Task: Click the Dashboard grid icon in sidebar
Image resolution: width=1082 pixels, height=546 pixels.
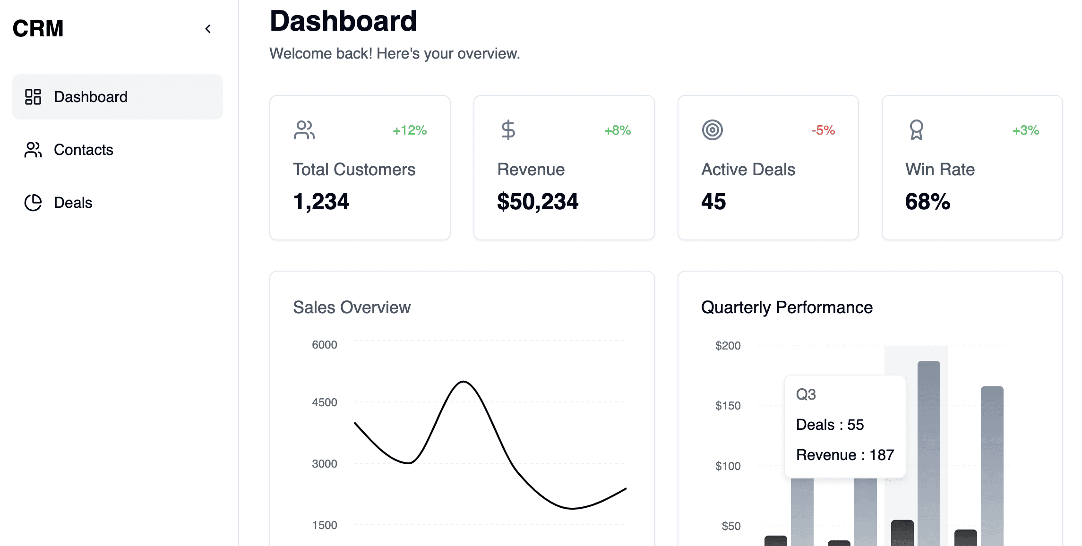Action: click(x=33, y=97)
